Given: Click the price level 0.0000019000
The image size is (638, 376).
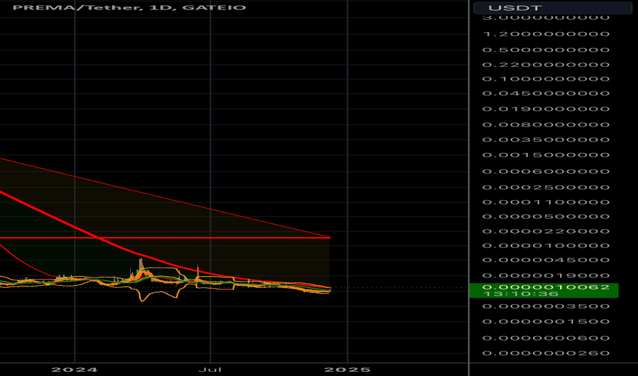Looking at the screenshot, I should pyautogui.click(x=546, y=276).
